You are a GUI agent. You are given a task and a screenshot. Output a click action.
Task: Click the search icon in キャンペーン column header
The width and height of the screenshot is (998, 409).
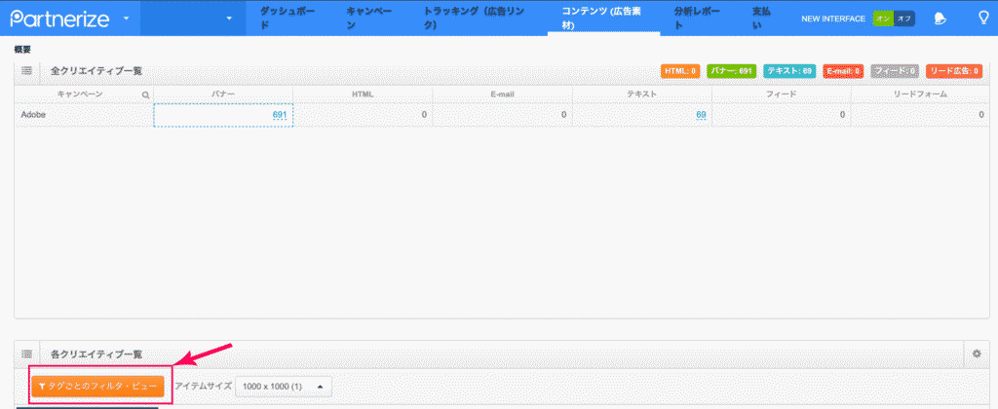click(x=145, y=94)
